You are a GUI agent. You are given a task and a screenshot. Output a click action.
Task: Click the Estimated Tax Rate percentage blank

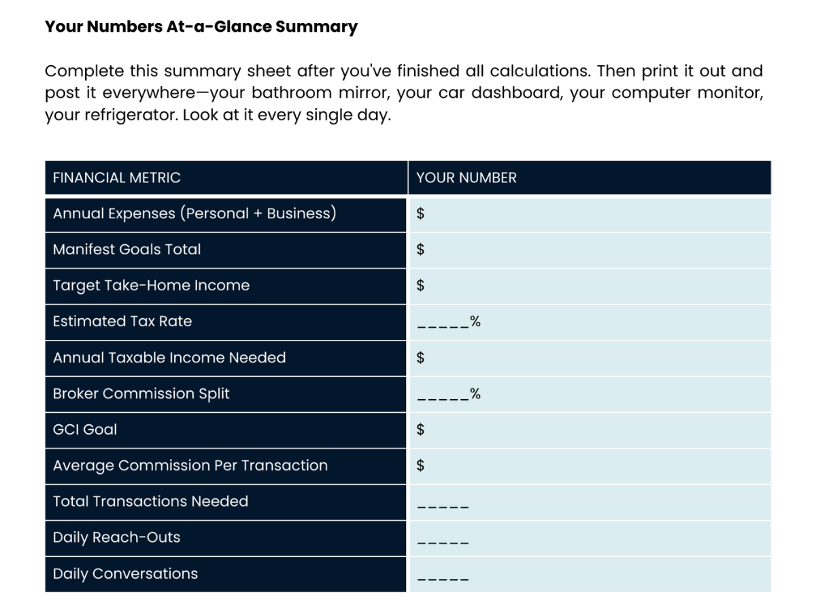tap(443, 322)
